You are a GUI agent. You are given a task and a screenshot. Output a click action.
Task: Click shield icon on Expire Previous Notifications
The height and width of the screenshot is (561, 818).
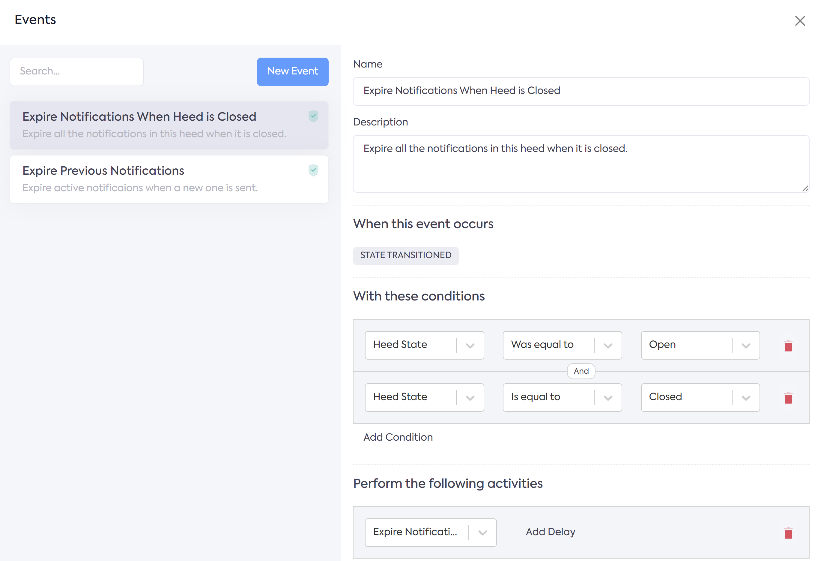[313, 170]
